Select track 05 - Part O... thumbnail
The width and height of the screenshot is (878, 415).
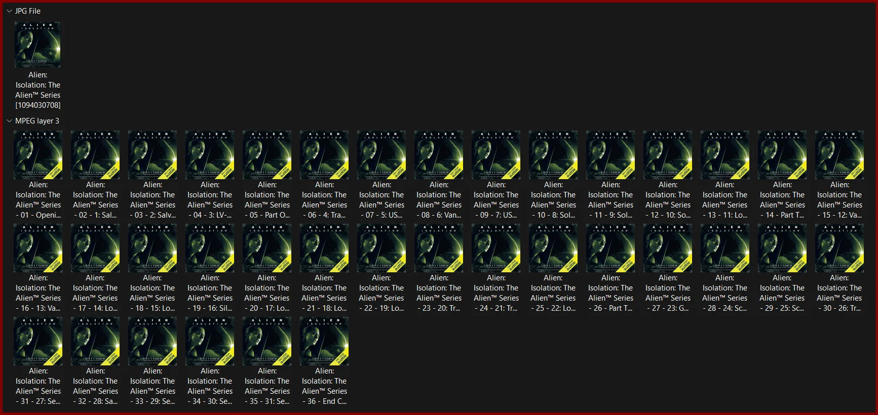point(267,154)
